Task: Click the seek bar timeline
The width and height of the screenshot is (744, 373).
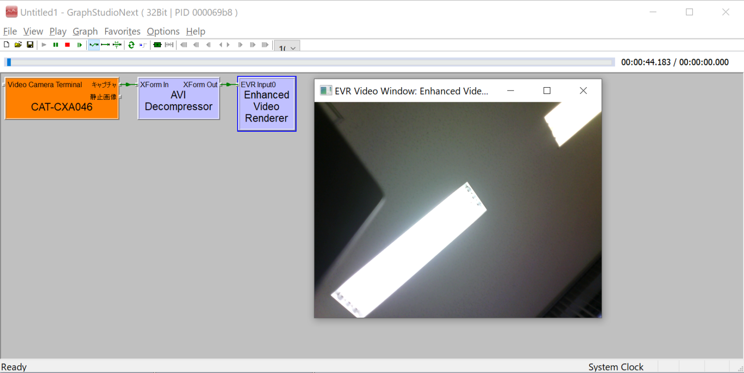Action: pyautogui.click(x=310, y=62)
